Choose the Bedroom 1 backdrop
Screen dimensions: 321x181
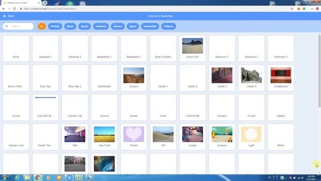(x=222, y=48)
